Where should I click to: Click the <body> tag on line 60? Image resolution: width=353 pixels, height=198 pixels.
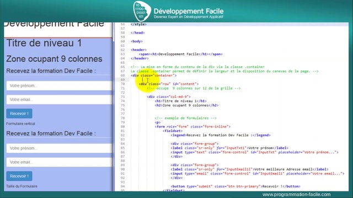click(137, 41)
